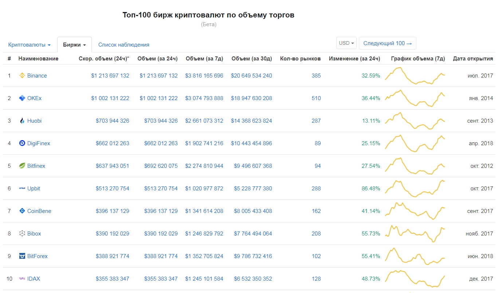Open the IDAX exchange link
The image size is (502, 293).
[34, 279]
